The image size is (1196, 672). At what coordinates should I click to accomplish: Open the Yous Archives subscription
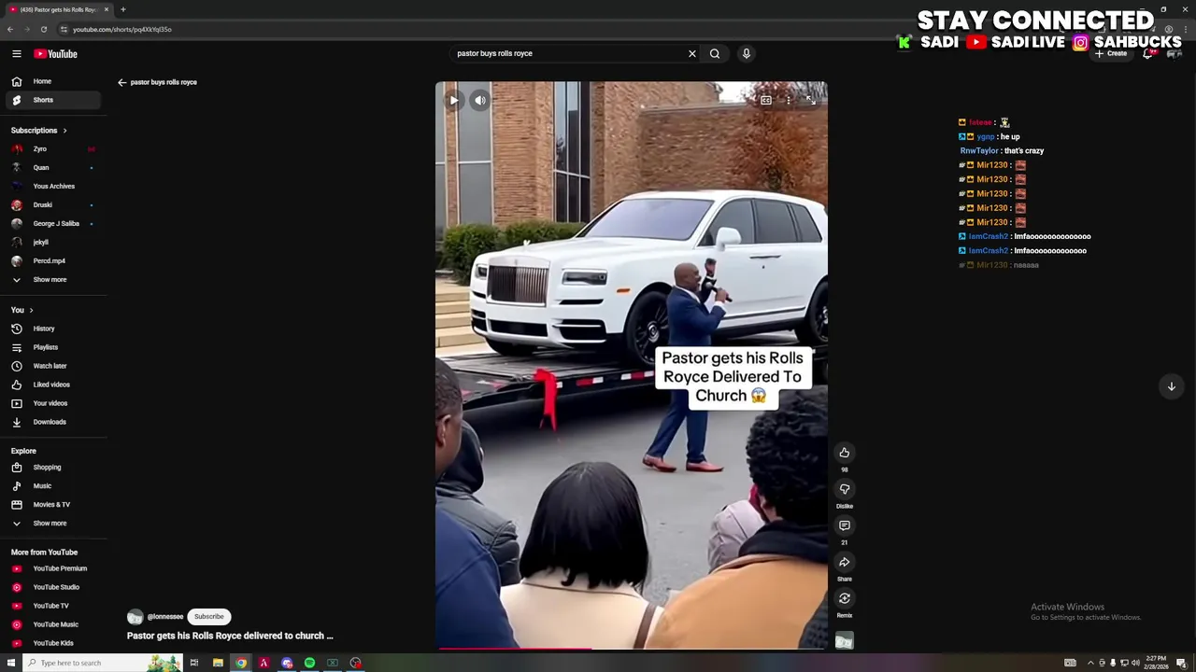(53, 187)
